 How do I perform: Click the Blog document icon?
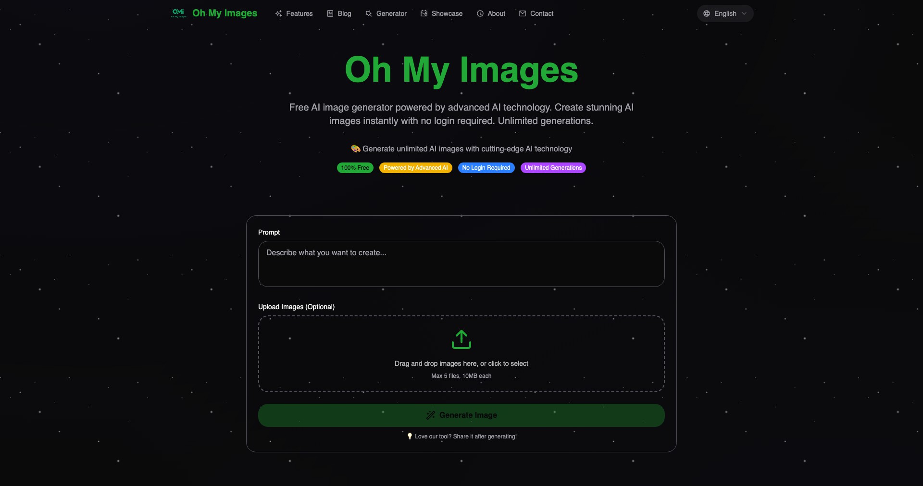(x=330, y=13)
